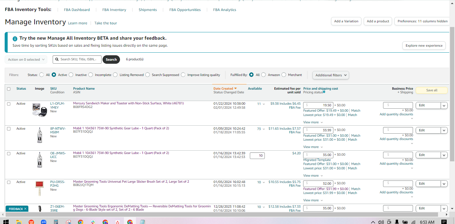Viewport: 455px width, 224px height.
Task: Close the Feedback tab with X
Action: (x=25, y=209)
